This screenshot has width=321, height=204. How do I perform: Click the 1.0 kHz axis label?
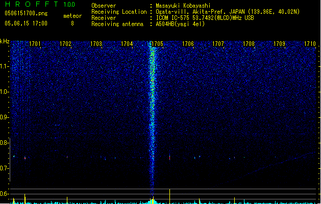tap(4, 92)
